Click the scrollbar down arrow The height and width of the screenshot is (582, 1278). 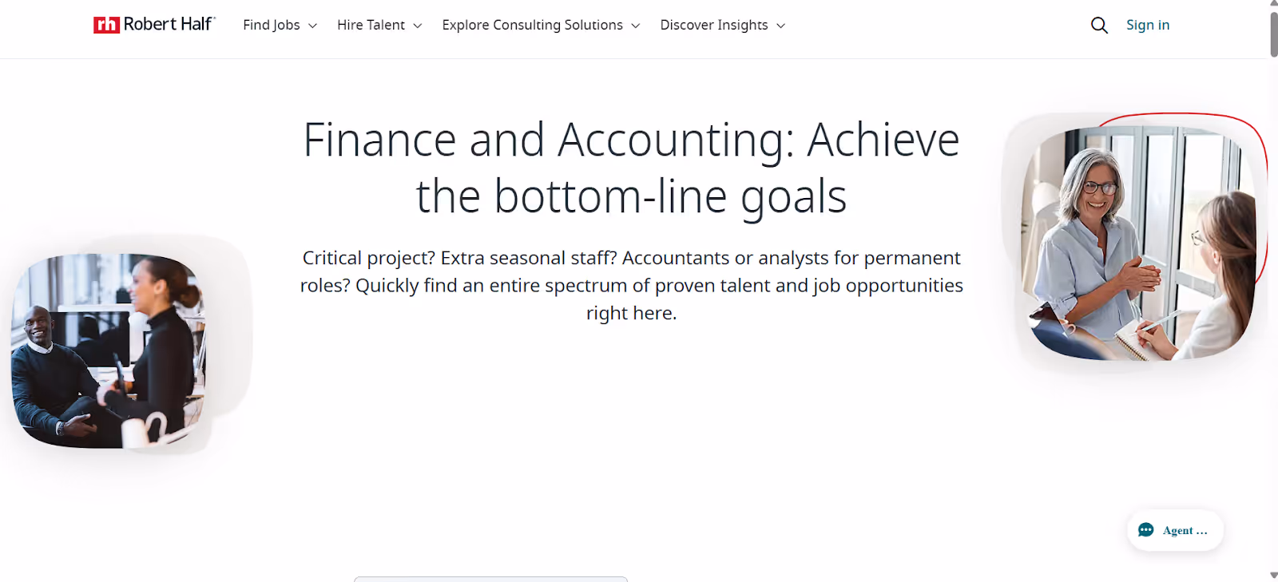(x=1273, y=576)
